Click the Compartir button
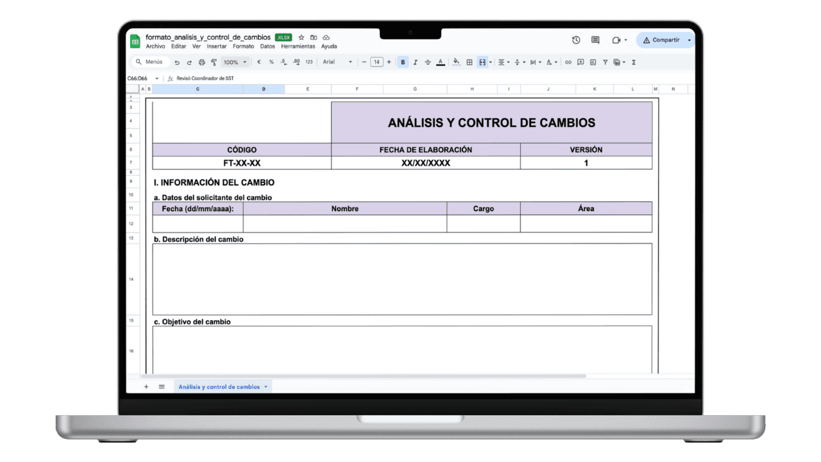 coord(665,40)
